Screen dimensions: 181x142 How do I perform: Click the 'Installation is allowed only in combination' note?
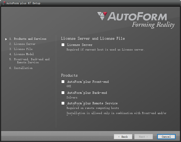tap(116, 113)
